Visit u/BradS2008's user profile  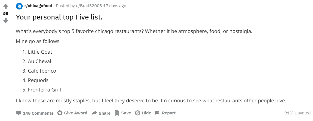(x=88, y=6)
